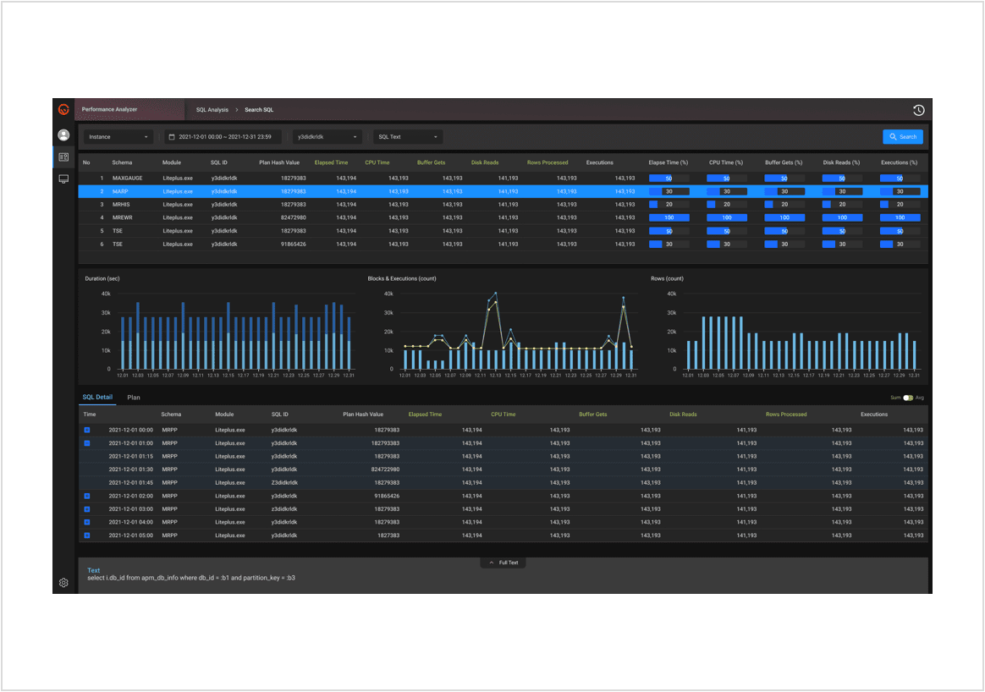Viewport: 985px width, 692px height.
Task: Collapse the 2021-12-01 01:00 detail row
Action: 86,443
